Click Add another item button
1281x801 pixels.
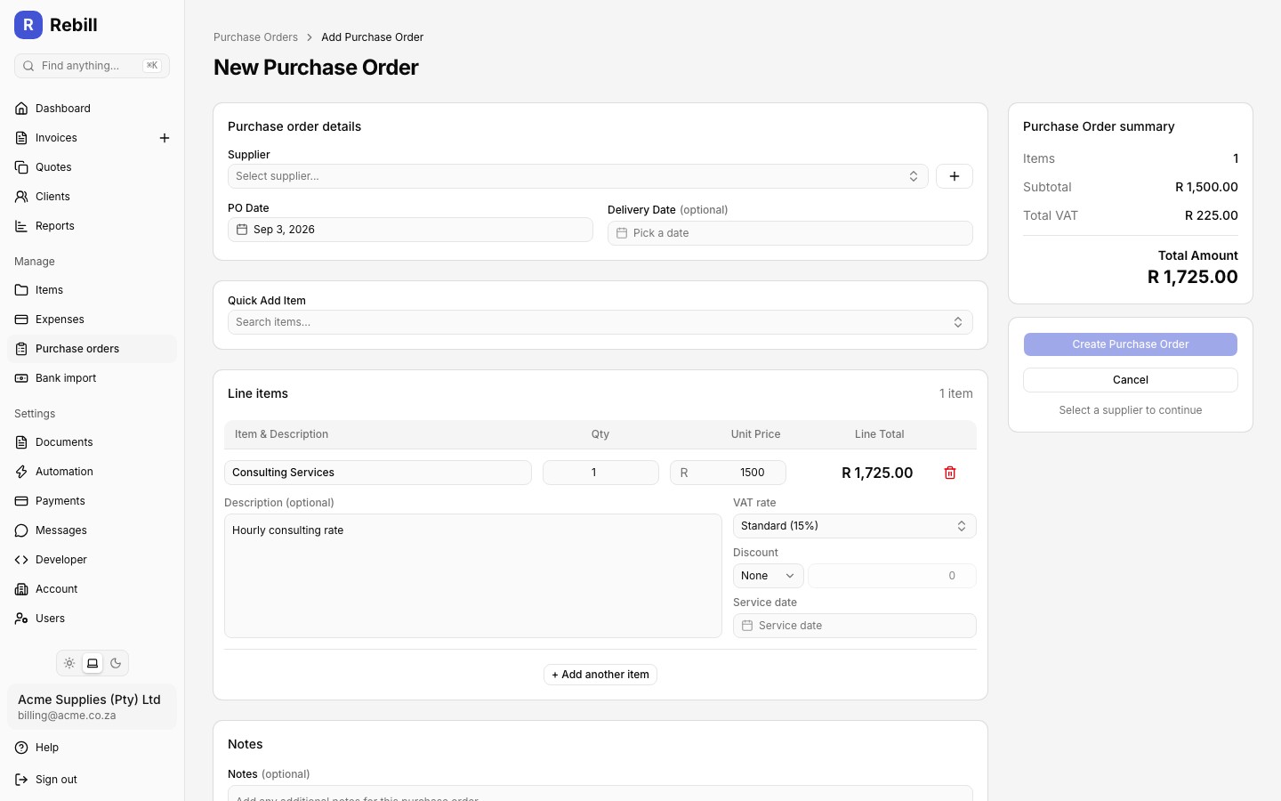pos(600,675)
